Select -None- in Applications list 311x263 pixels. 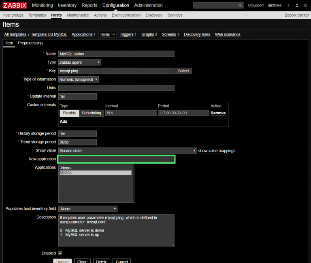96,168
